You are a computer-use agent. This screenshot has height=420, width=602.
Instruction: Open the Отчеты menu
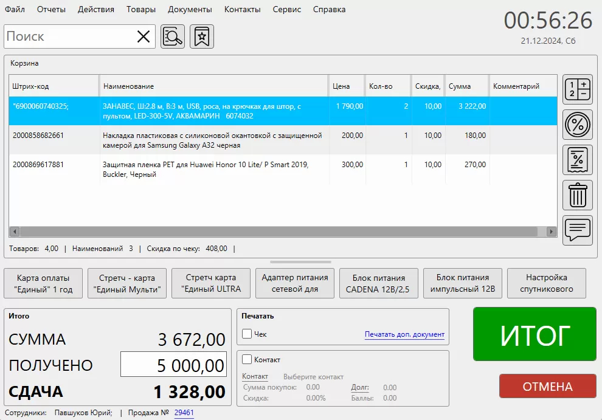coord(51,9)
